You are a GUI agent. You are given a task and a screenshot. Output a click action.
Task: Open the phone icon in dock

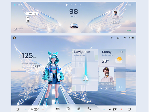coord(89,109)
